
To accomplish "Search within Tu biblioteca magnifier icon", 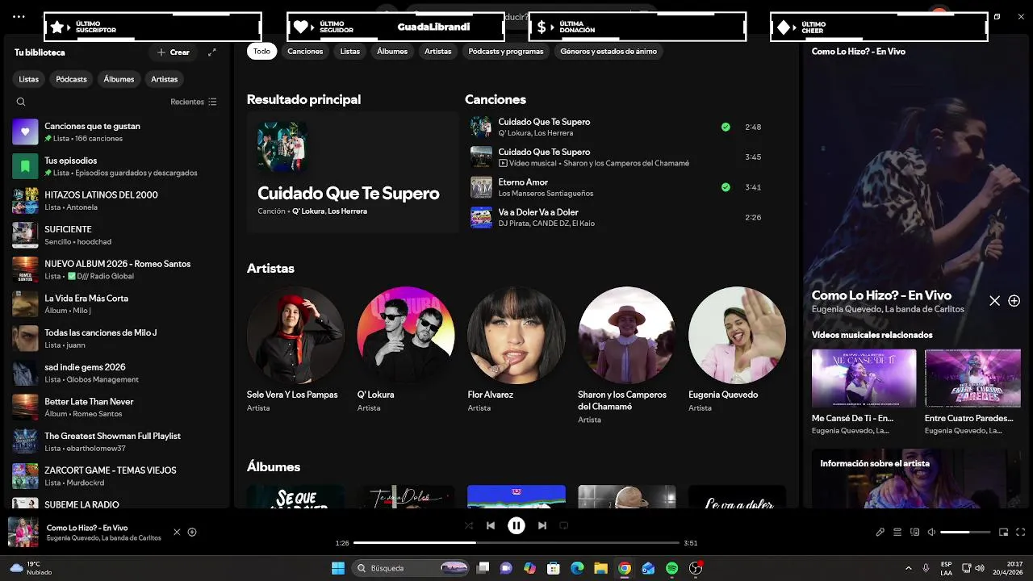I will 21,102.
